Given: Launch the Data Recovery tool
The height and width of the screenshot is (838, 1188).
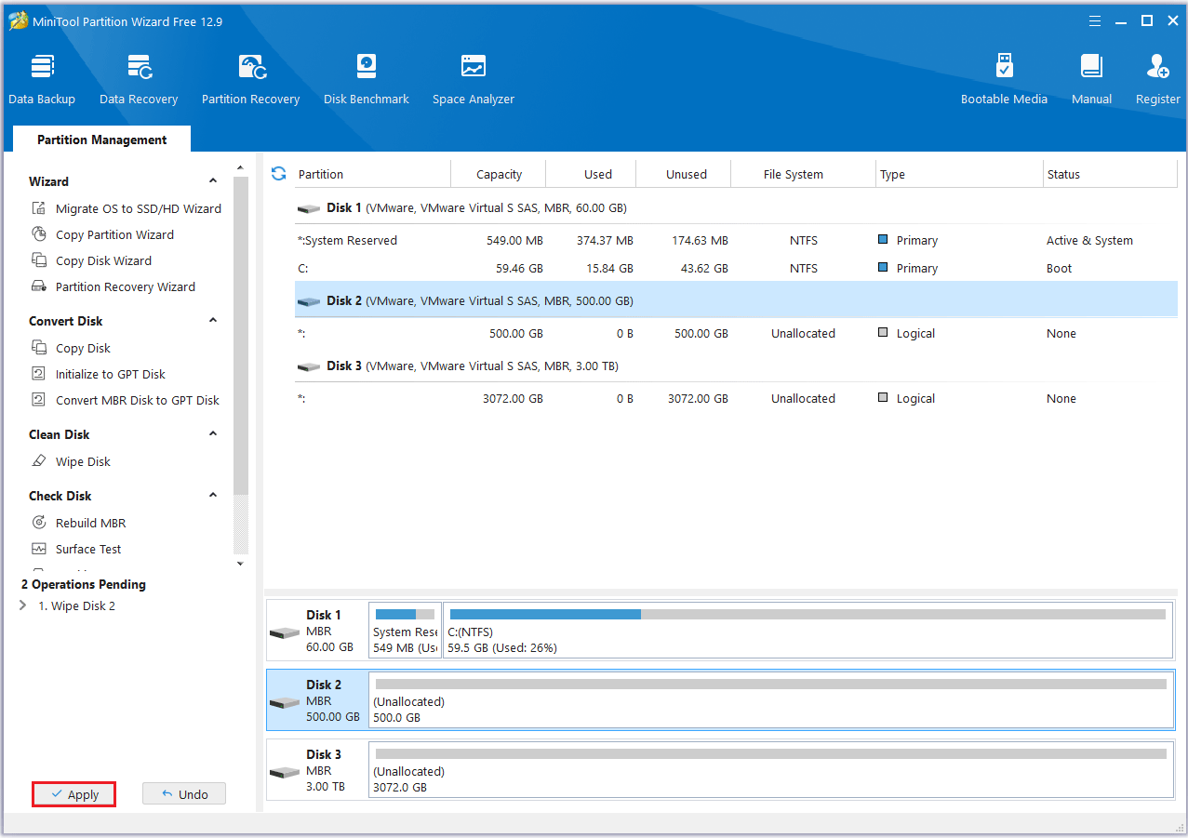Looking at the screenshot, I should click(x=139, y=79).
